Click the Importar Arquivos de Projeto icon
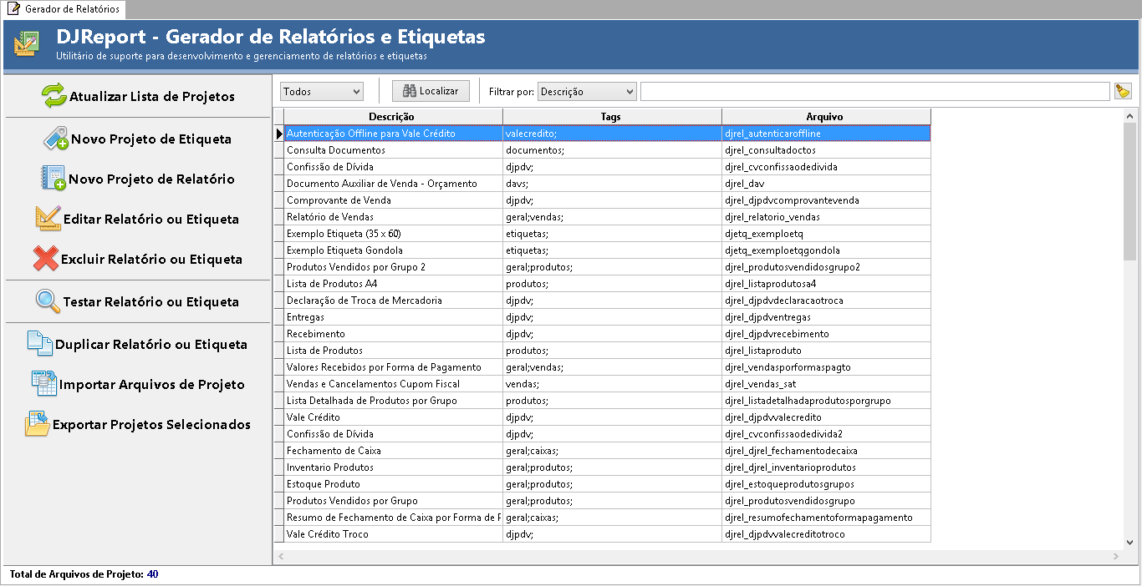This screenshot has height=586, width=1142. pyautogui.click(x=43, y=384)
